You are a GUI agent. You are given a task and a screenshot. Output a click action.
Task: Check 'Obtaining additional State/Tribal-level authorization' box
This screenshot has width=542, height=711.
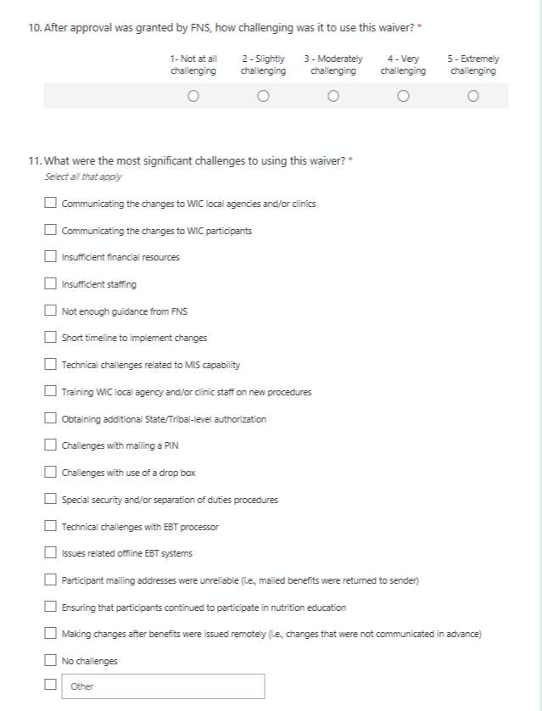51,418
